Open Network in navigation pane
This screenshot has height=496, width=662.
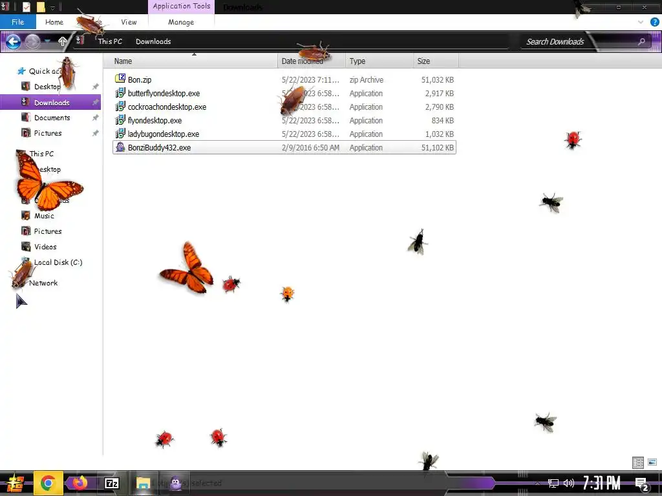pos(43,283)
